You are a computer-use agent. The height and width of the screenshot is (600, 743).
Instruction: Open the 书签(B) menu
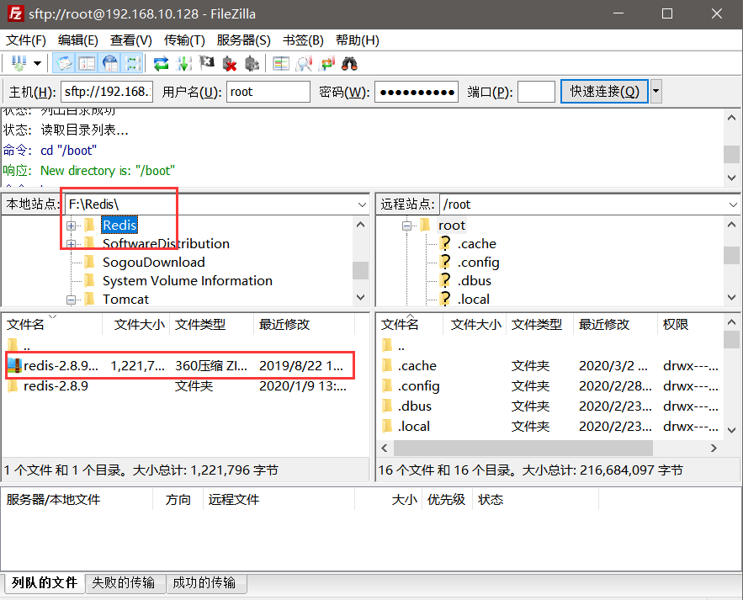pyautogui.click(x=303, y=40)
